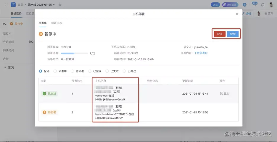This screenshot has width=277, height=142.
Task: Click the 编辑 pencil button
Action: point(247,13)
